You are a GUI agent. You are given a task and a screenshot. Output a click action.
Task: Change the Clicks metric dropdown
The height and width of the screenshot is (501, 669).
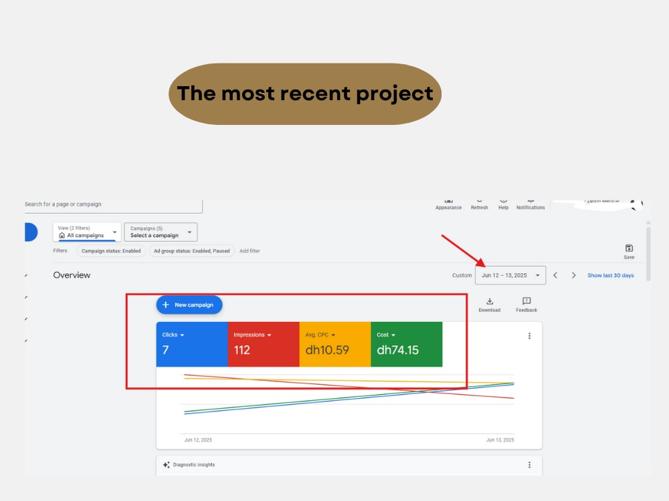coord(173,335)
